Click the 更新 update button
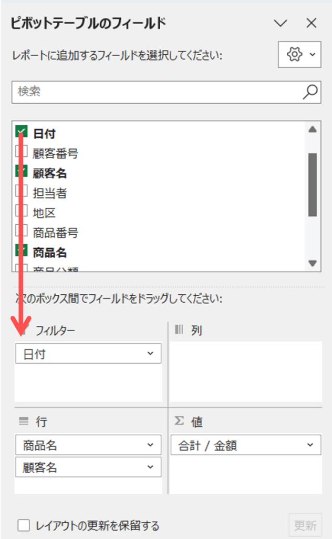The height and width of the screenshot is (539, 332). click(305, 525)
